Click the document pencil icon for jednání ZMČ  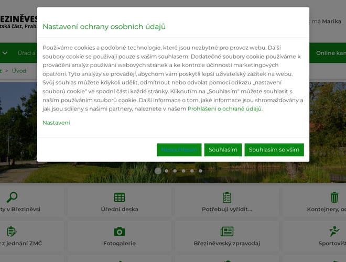click(12, 232)
